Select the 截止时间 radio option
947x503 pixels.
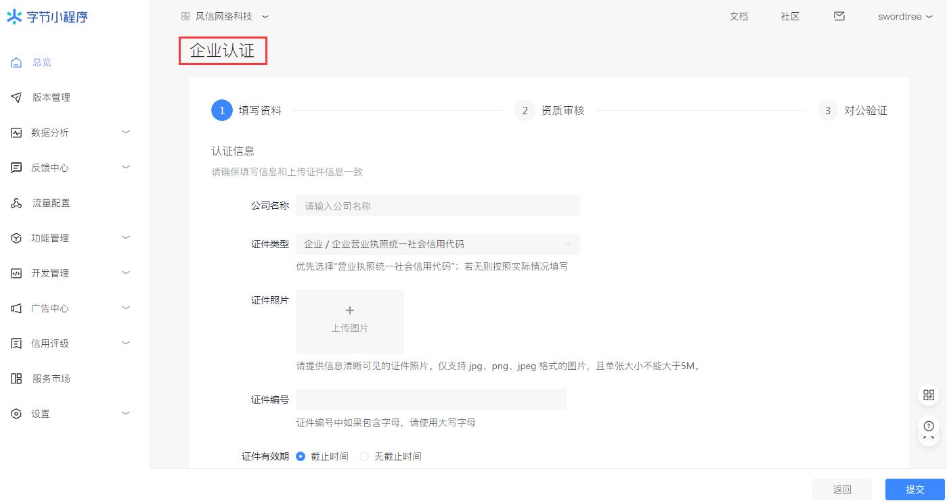tap(301, 456)
